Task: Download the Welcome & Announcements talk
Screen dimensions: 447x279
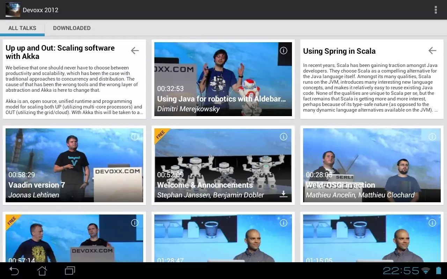Action: [x=284, y=194]
